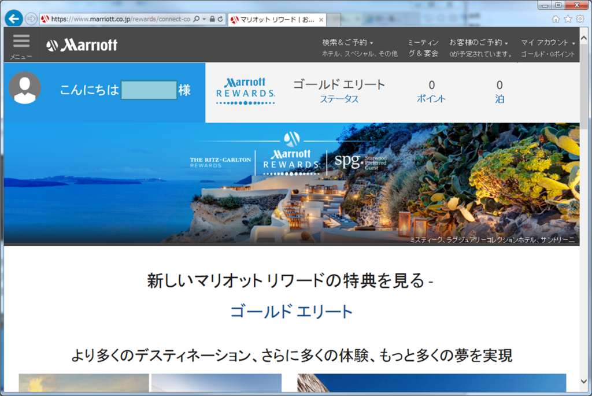
Task: Click SPG Starwood Preferred Guest logo
Action: click(361, 161)
